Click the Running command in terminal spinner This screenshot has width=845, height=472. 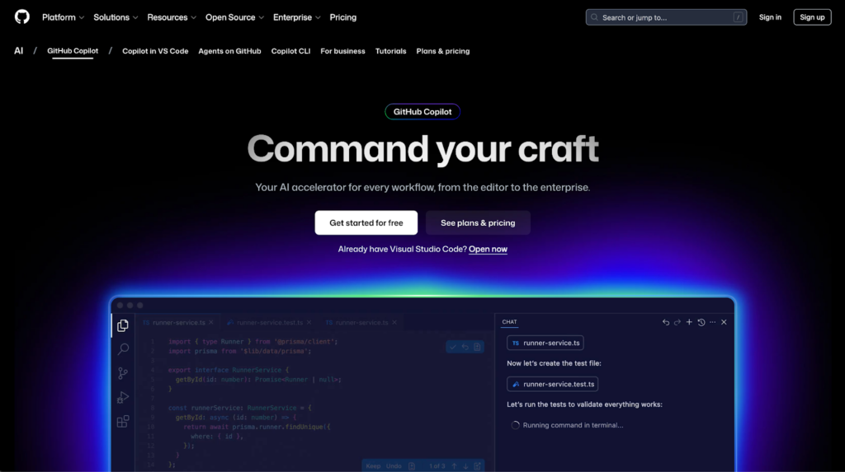coord(515,425)
